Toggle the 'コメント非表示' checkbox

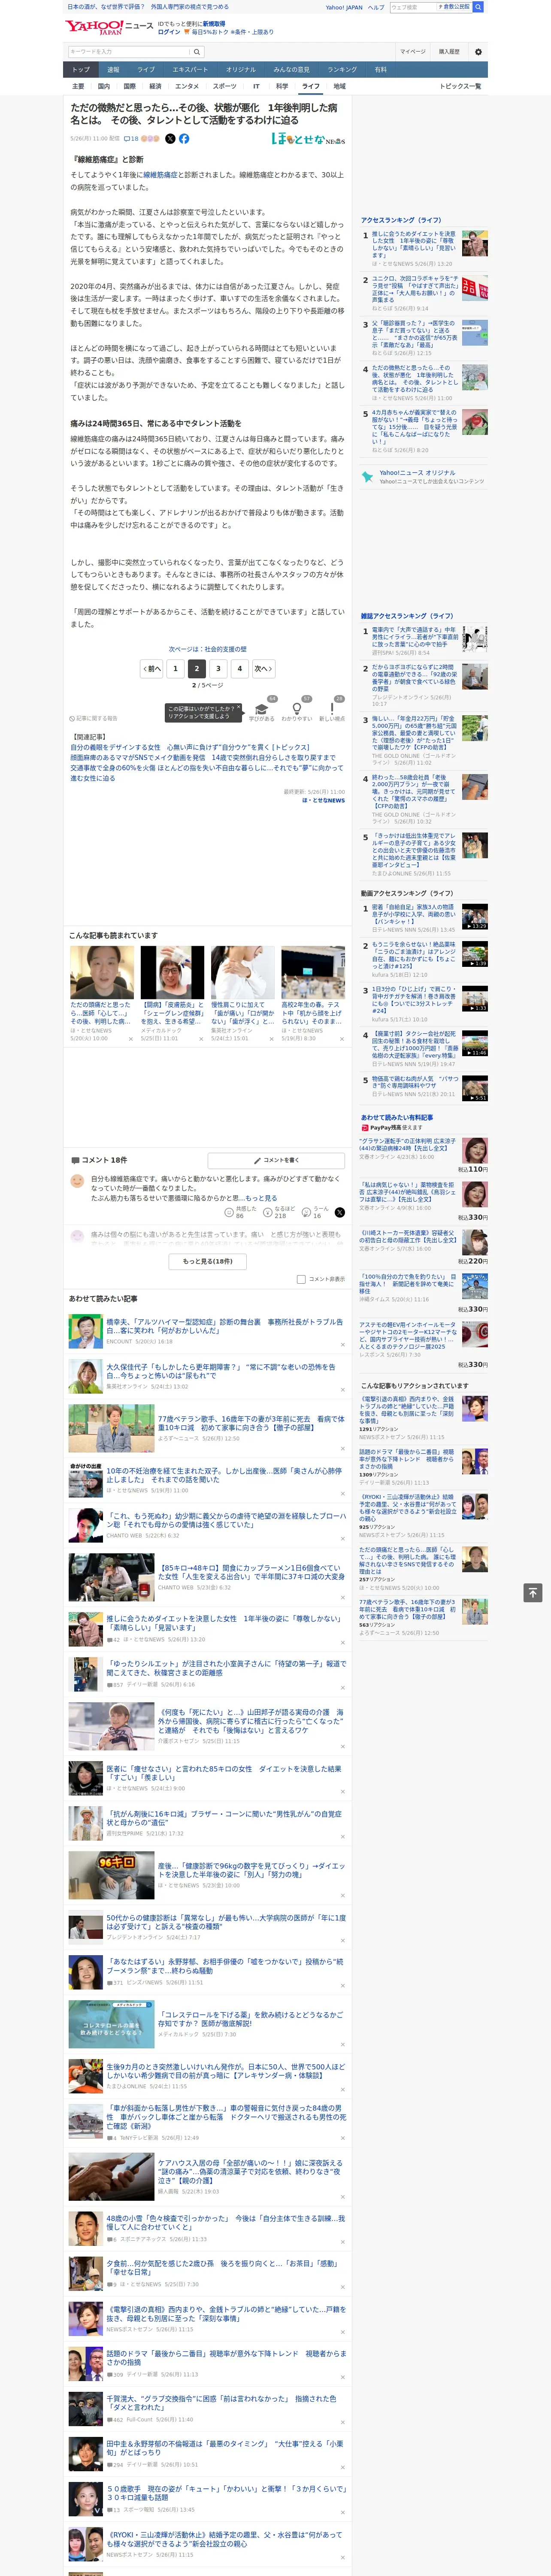[x=301, y=1279]
